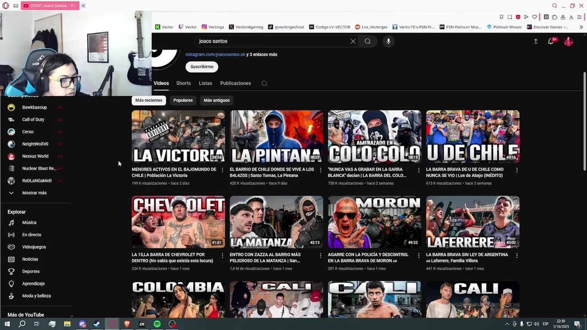587x330 pixels.
Task: Open the LA PINTANA video thumbnail
Action: pyautogui.click(x=277, y=136)
